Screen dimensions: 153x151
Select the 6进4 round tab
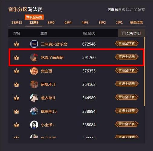pos(68,22)
